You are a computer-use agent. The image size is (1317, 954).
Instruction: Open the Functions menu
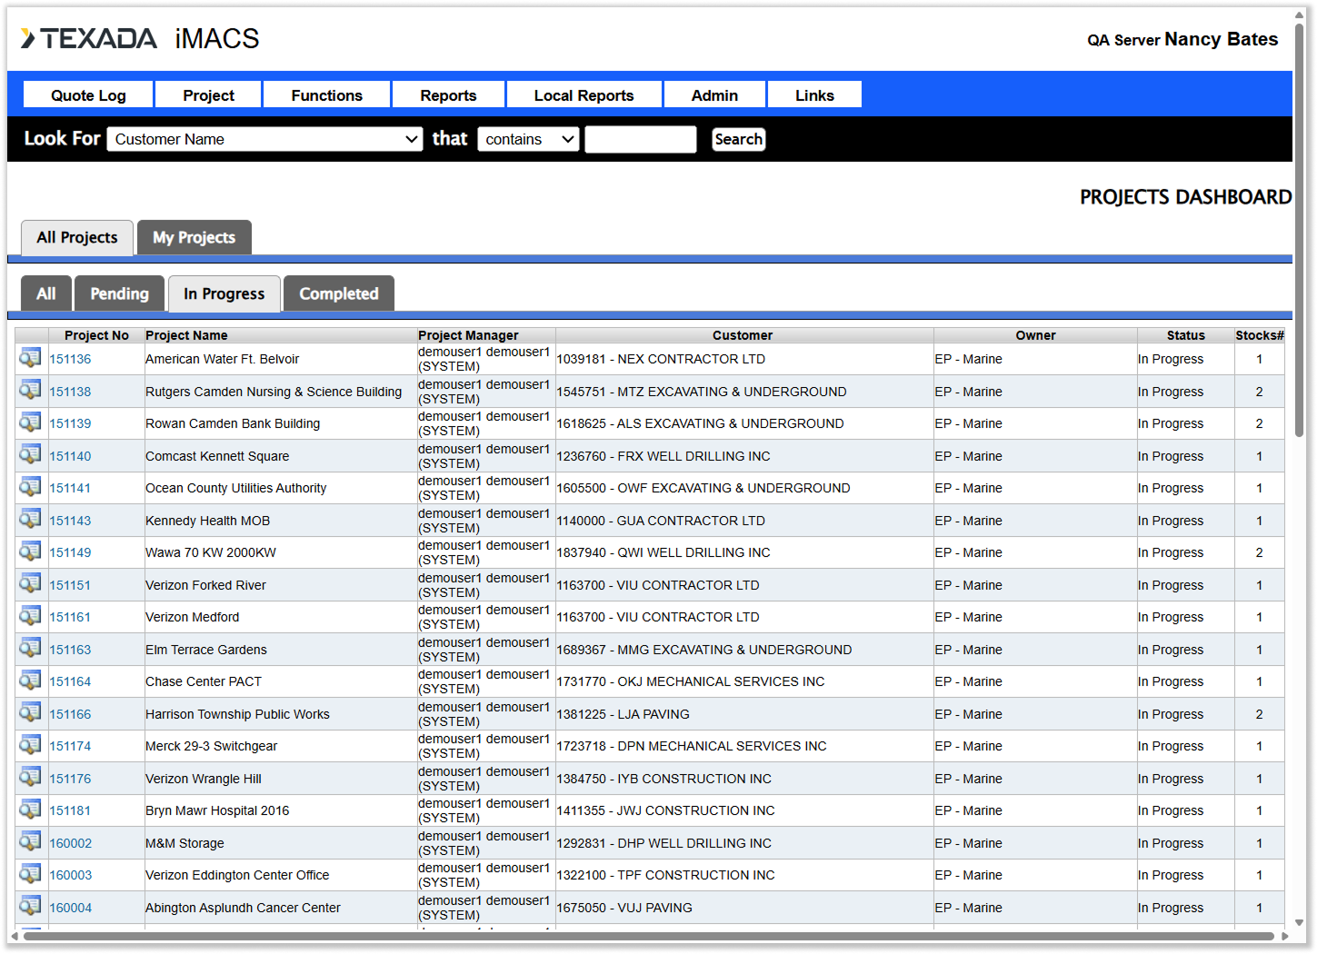[326, 95]
